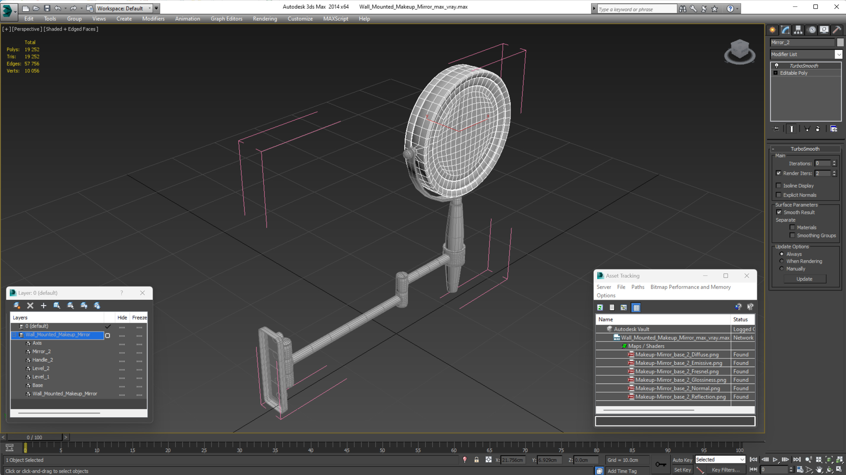
Task: Click the Set Key button
Action: (x=682, y=470)
